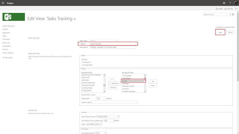Go to Timesheet in sidebar
The width and height of the screenshot is (239, 134).
[6, 39]
